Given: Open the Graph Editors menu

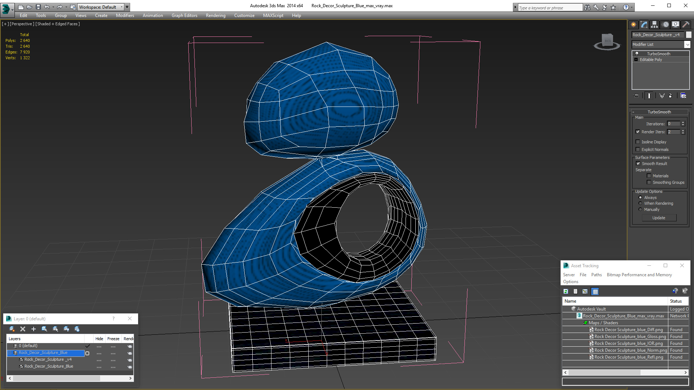Looking at the screenshot, I should (184, 16).
